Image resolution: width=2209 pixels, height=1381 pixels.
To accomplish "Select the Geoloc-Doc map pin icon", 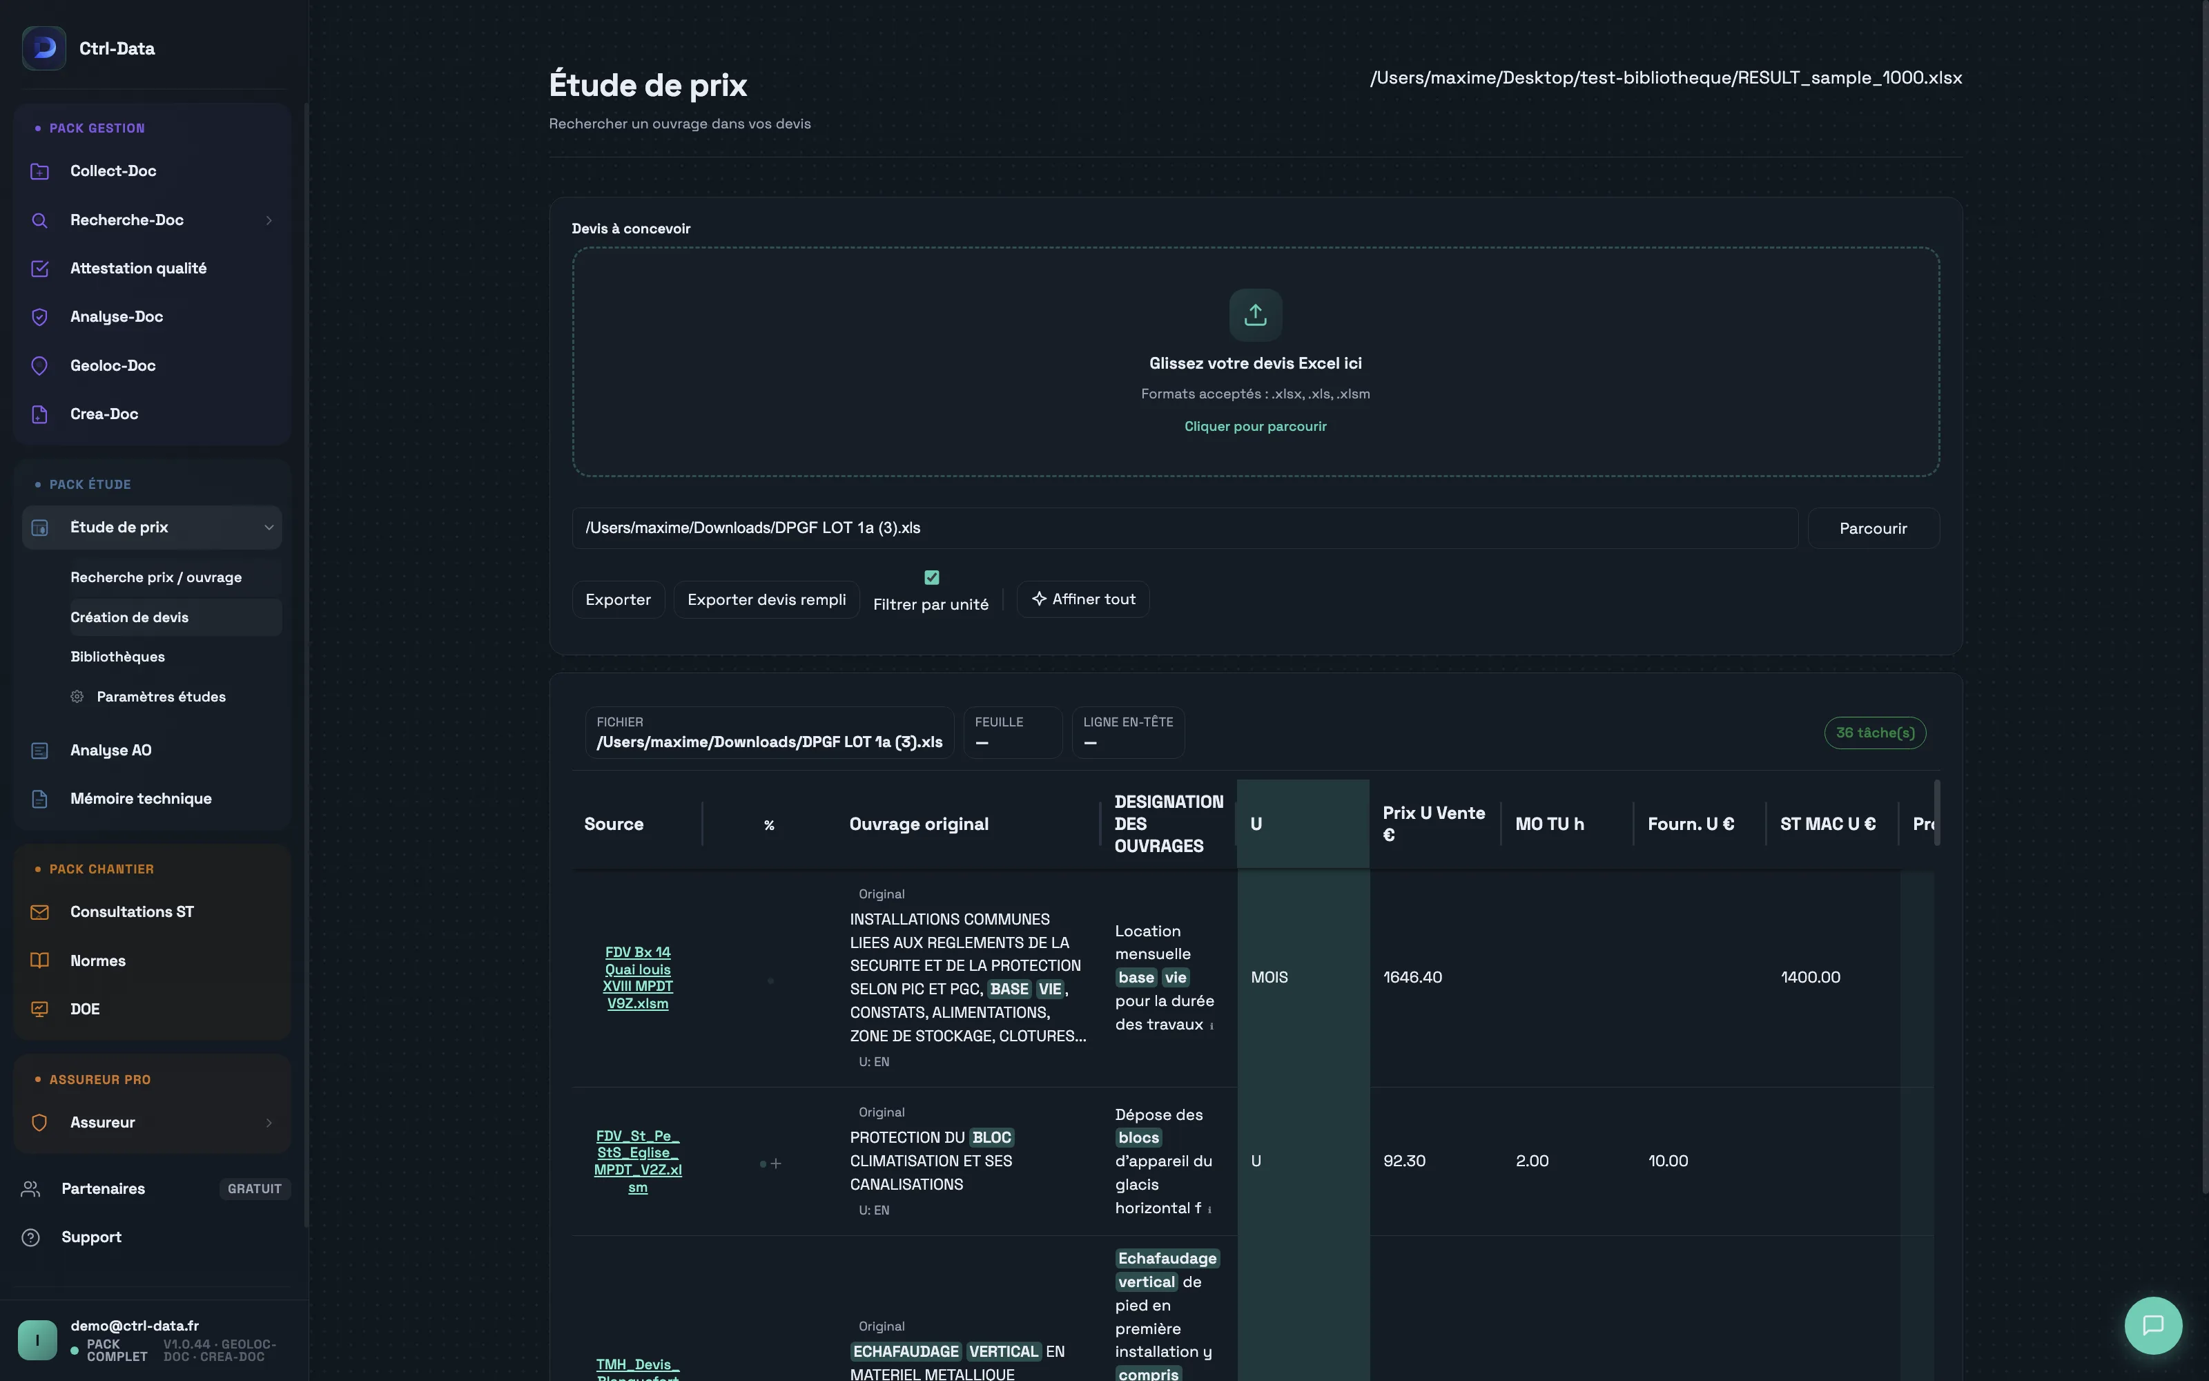I will point(39,365).
